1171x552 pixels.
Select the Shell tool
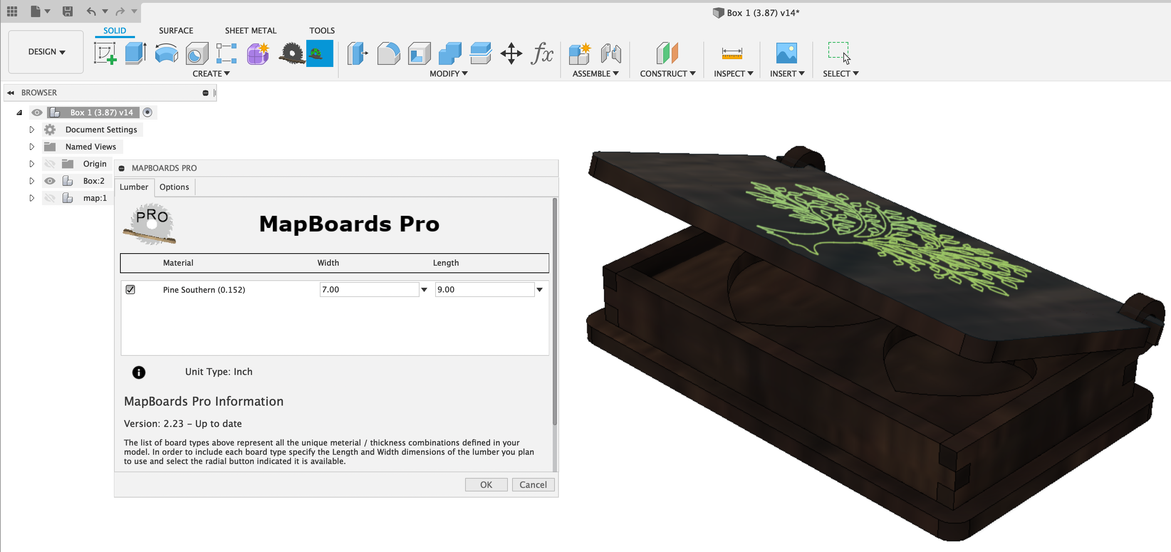pos(419,53)
